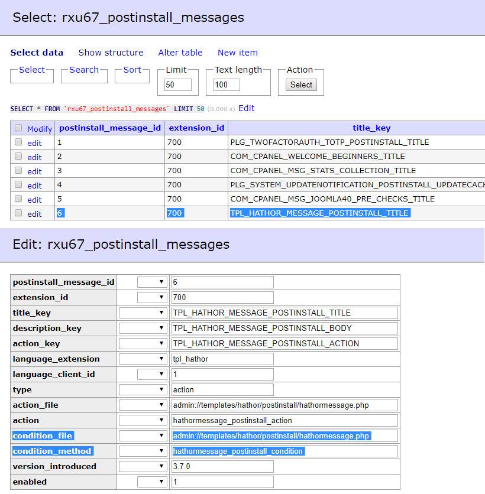Click Edit link next to SQL query
This screenshot has height=494, width=485.
(x=246, y=108)
